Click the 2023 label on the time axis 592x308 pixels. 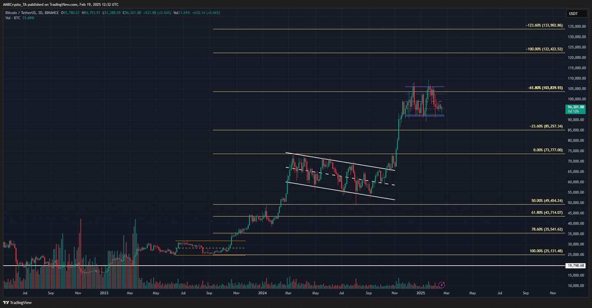point(104,293)
